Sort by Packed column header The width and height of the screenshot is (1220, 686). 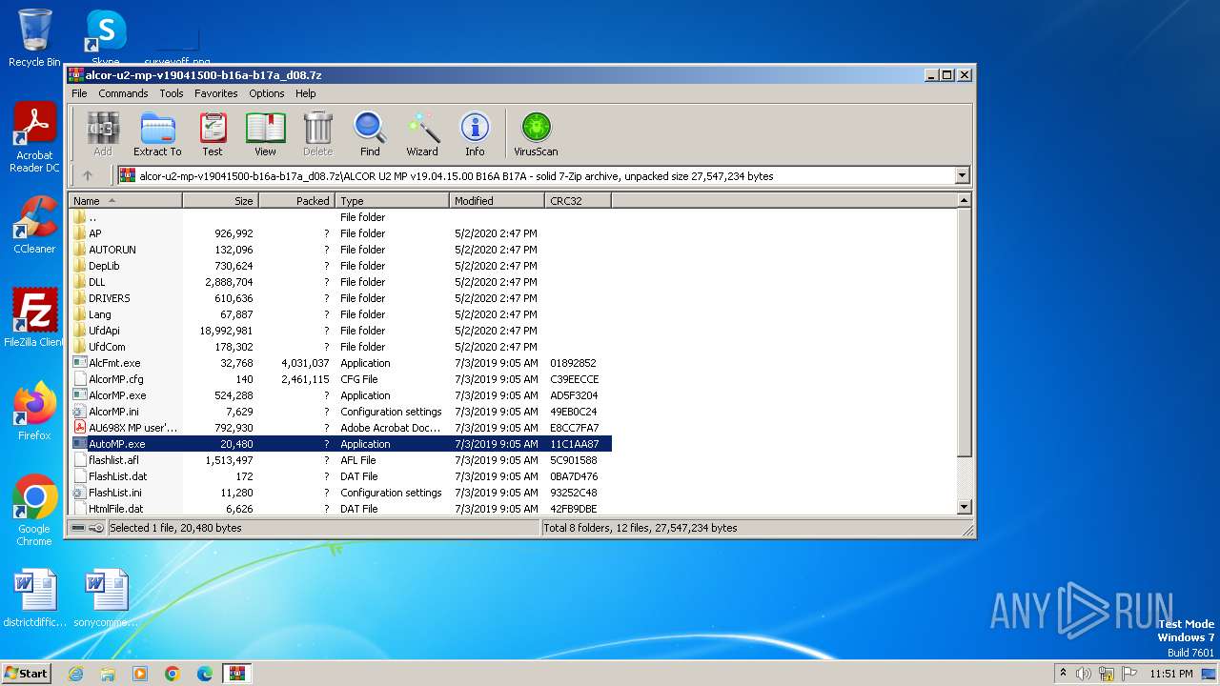tap(297, 201)
